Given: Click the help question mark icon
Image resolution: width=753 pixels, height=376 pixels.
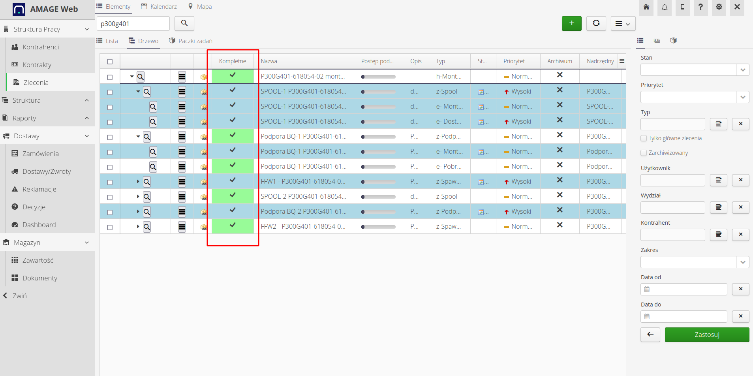Looking at the screenshot, I should point(701,8).
